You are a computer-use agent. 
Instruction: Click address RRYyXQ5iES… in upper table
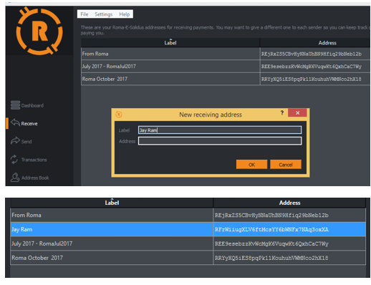coord(311,79)
